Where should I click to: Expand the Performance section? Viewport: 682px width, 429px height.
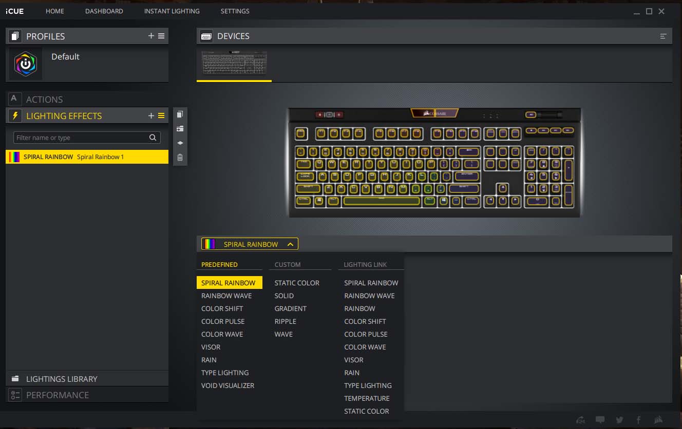point(58,395)
